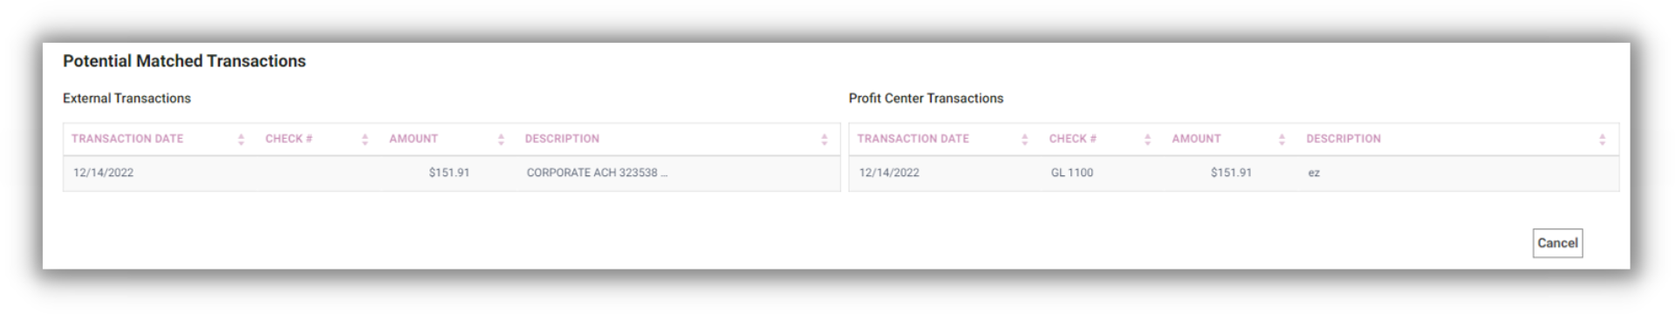Click the Profit Center 12/14/2022 date cell

[889, 173]
